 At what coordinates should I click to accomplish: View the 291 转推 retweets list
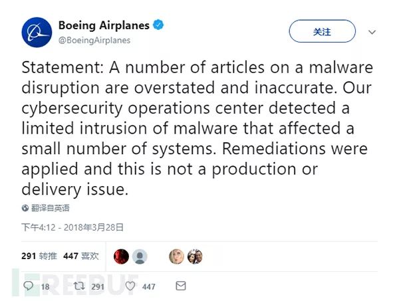click(x=39, y=256)
